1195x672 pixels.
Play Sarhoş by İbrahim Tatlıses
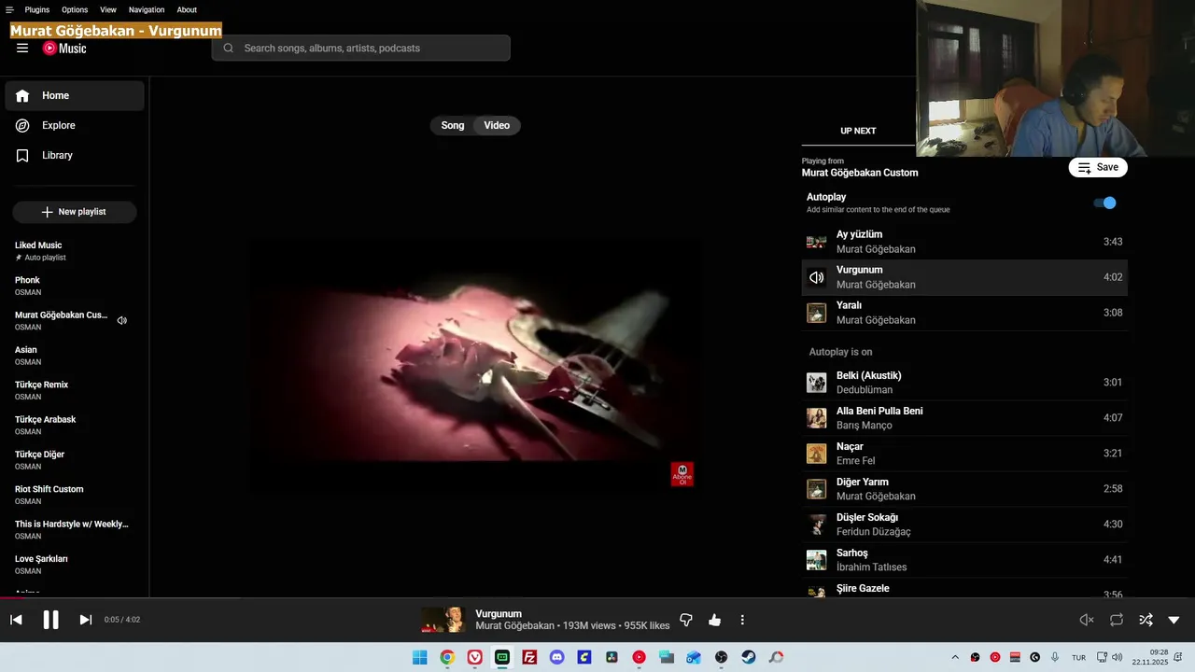pyautogui.click(x=964, y=560)
